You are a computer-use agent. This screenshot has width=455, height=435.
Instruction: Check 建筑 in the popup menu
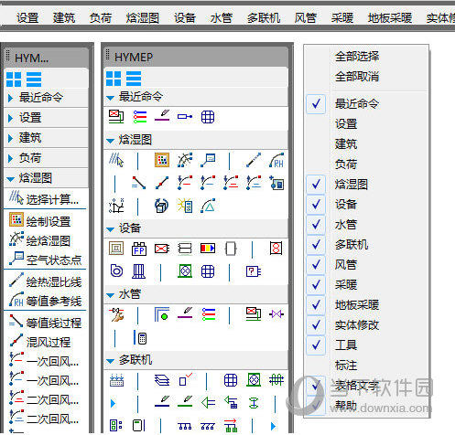(346, 144)
